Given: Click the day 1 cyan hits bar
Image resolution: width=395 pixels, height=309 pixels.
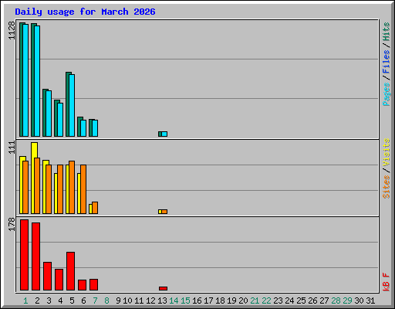Looking at the screenshot, I should [x=25, y=80].
